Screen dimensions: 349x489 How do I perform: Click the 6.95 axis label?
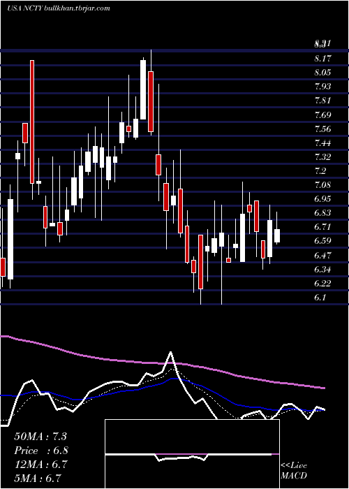322,199
